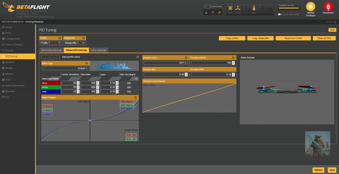Screen dimensions: 339x174
Task: Click the Save button
Action: coord(331,170)
